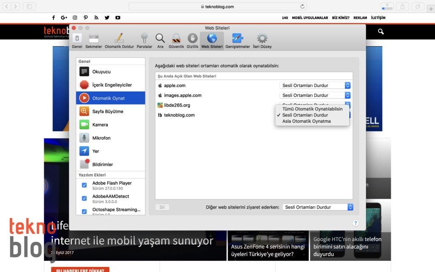Toggle the AdobeAAMDetect plug-in checkbox
Viewport: 435px width, 272px height.
click(85, 198)
